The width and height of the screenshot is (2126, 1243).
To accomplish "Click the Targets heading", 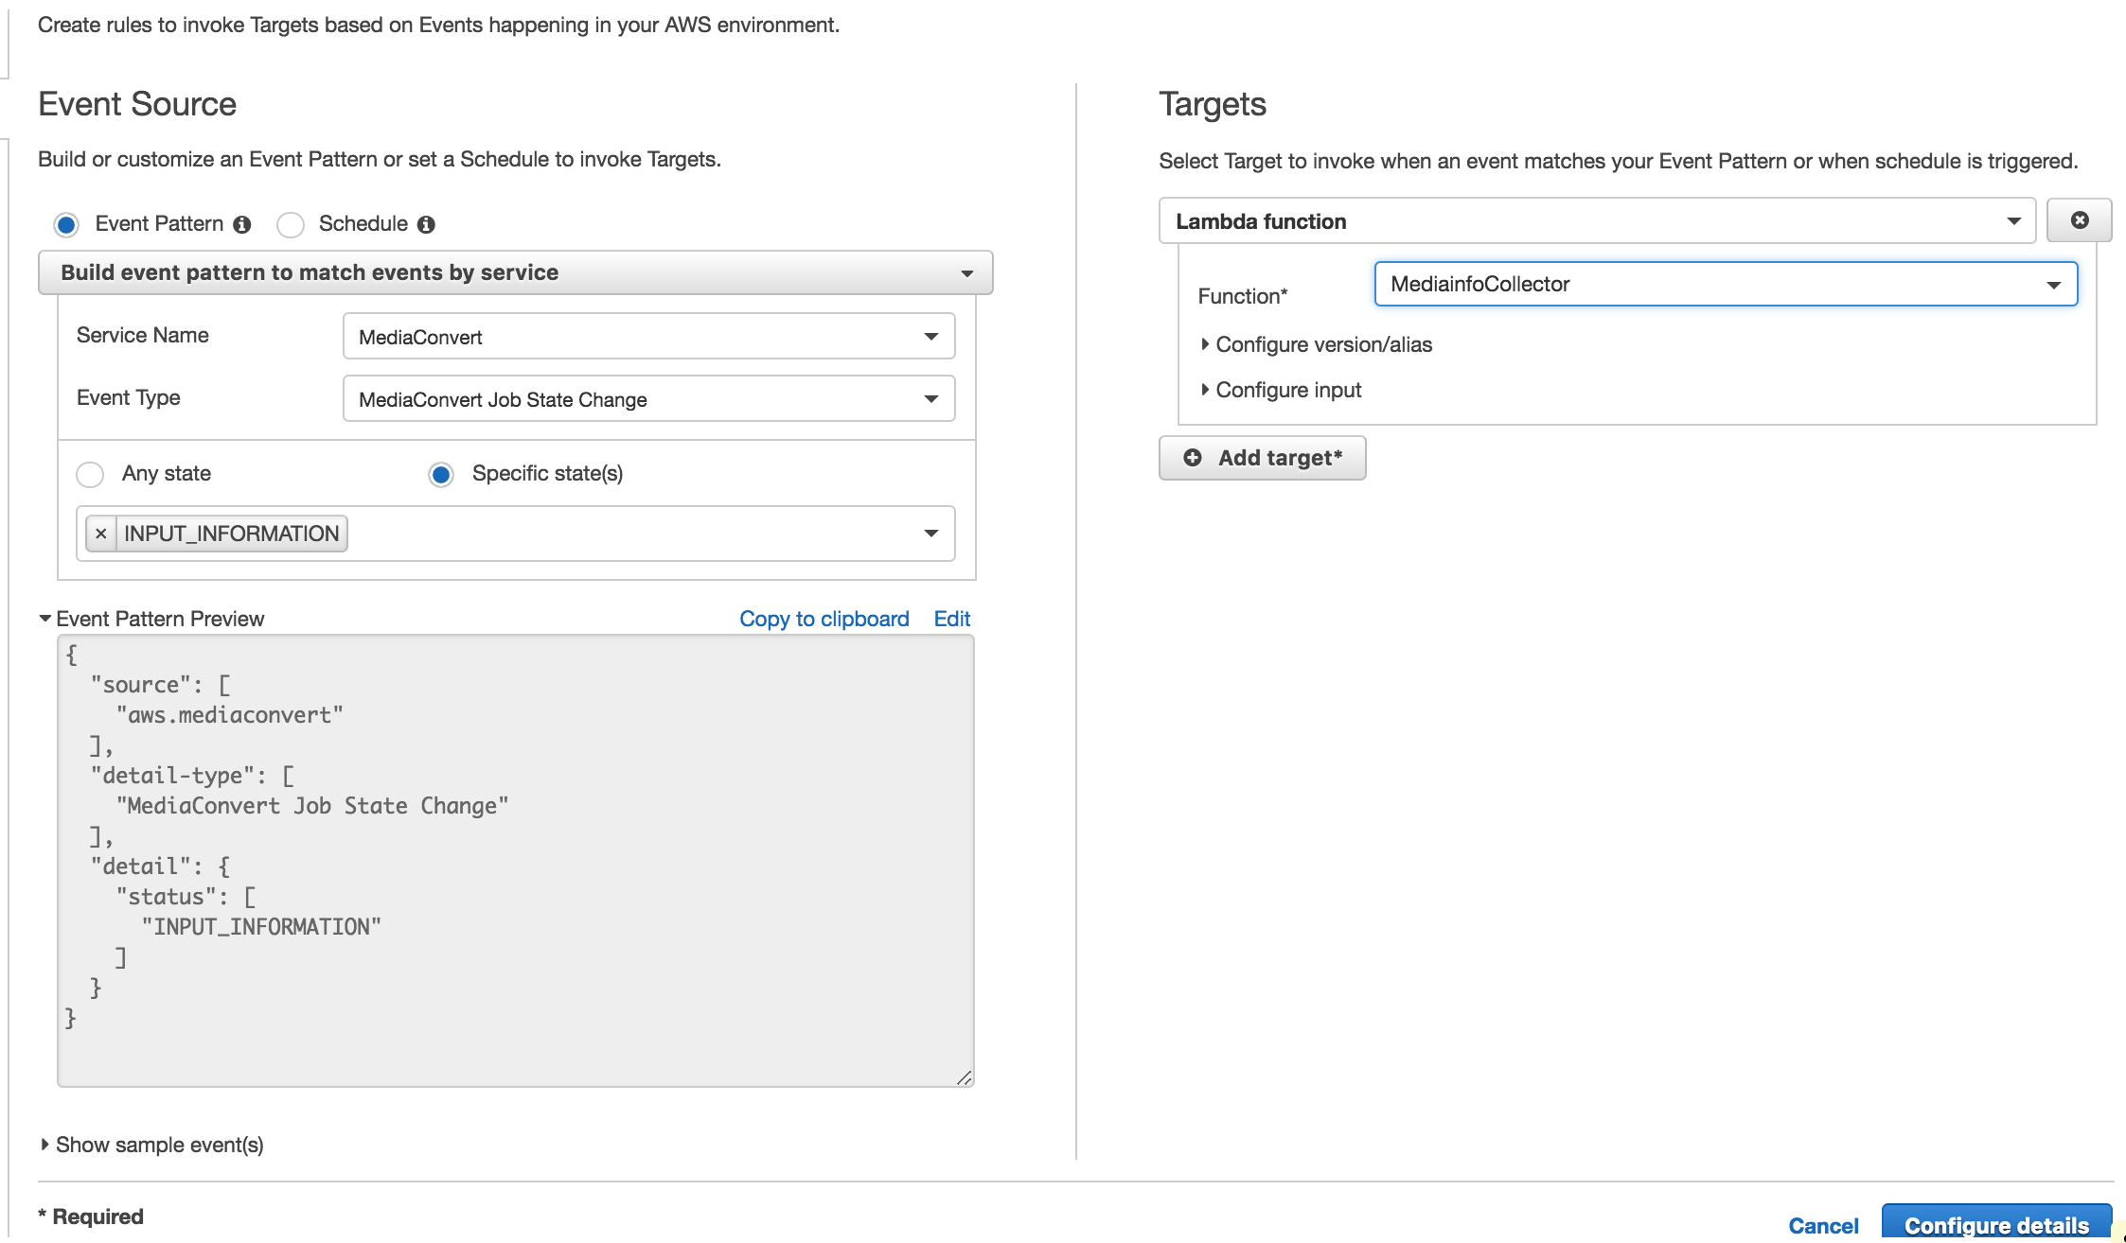I will [1213, 104].
